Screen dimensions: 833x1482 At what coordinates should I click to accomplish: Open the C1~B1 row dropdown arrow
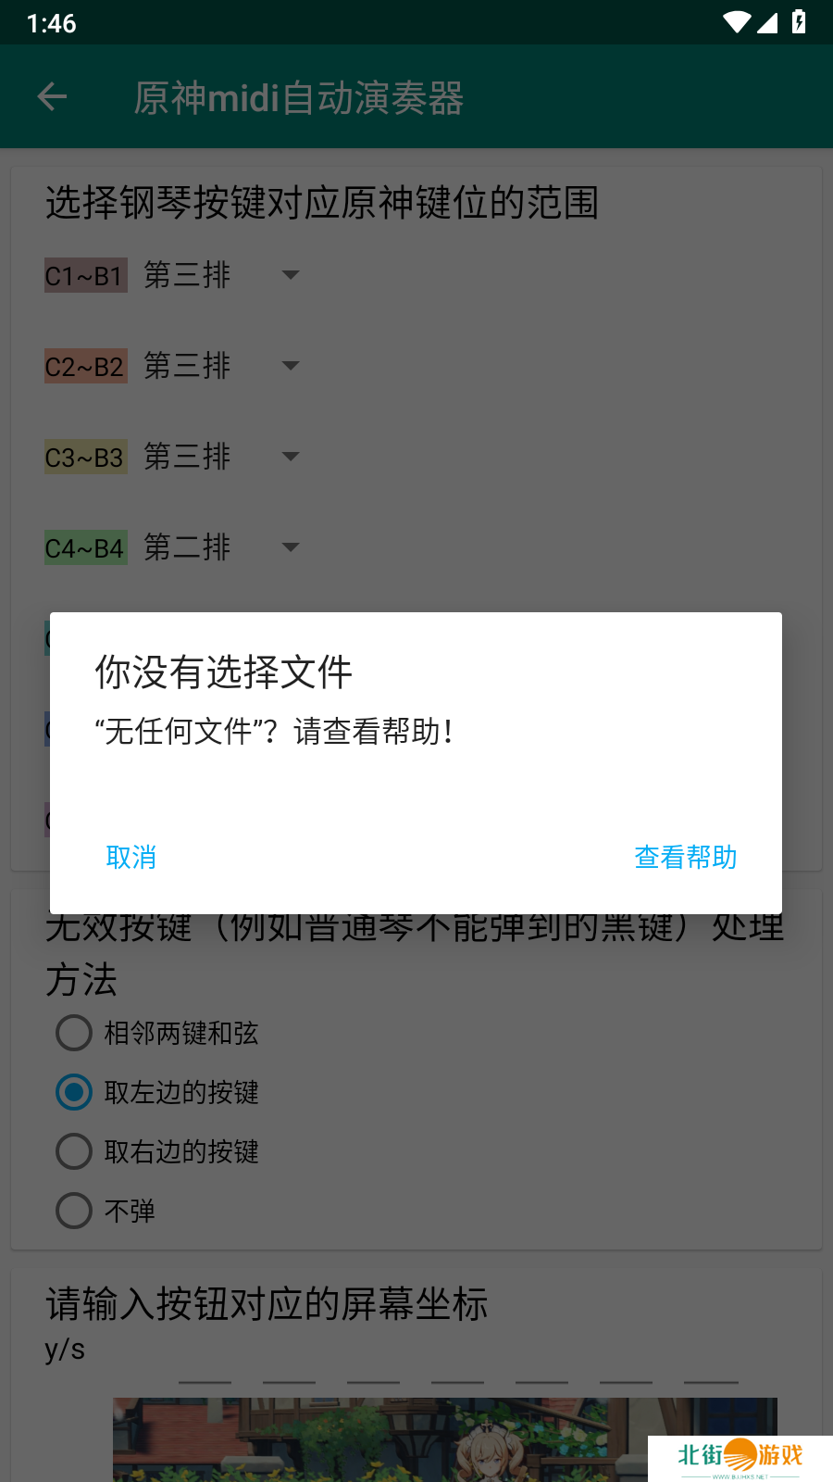[291, 275]
